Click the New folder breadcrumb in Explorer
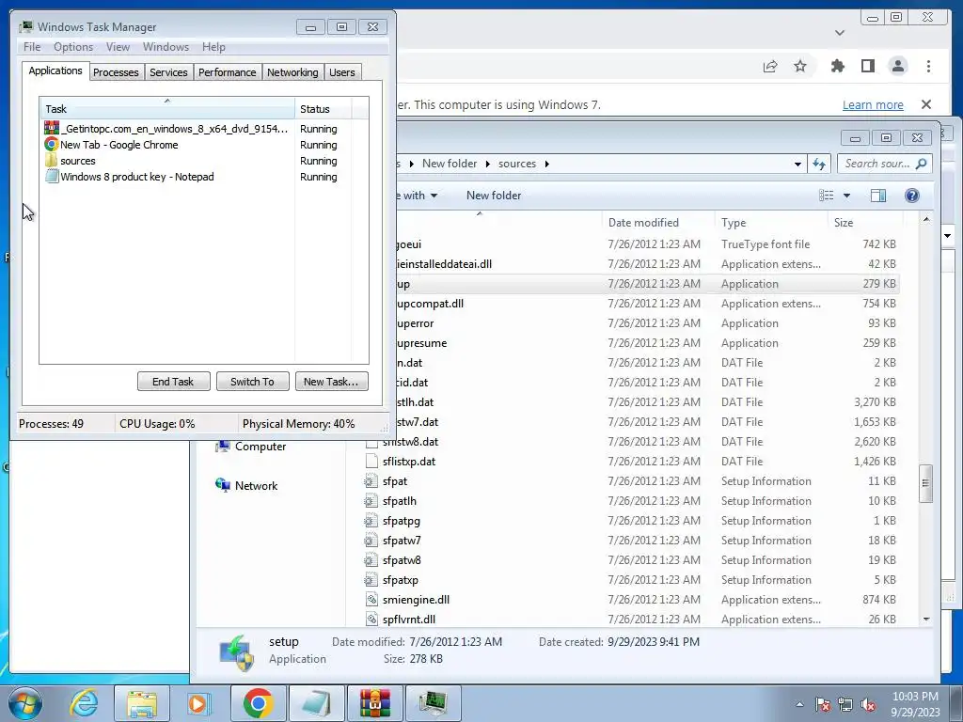Screen dimensions: 963x722 (x=450, y=164)
